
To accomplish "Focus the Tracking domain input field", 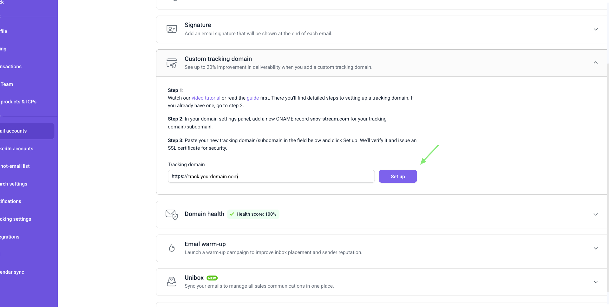I will [x=271, y=176].
